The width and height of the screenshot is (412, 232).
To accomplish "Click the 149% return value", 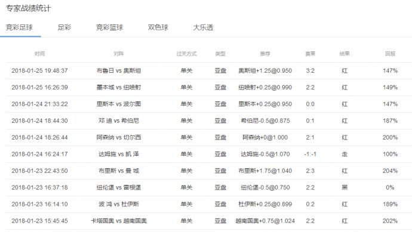I will point(390,88).
